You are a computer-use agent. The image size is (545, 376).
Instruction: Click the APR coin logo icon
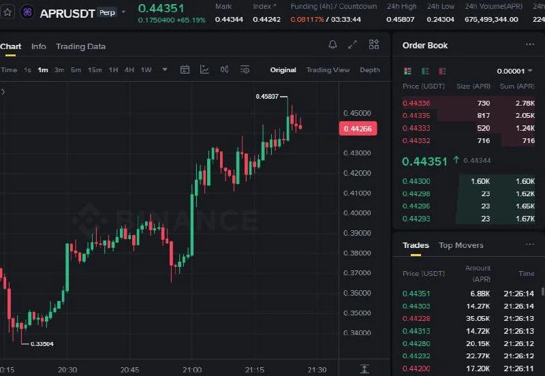[x=27, y=12]
